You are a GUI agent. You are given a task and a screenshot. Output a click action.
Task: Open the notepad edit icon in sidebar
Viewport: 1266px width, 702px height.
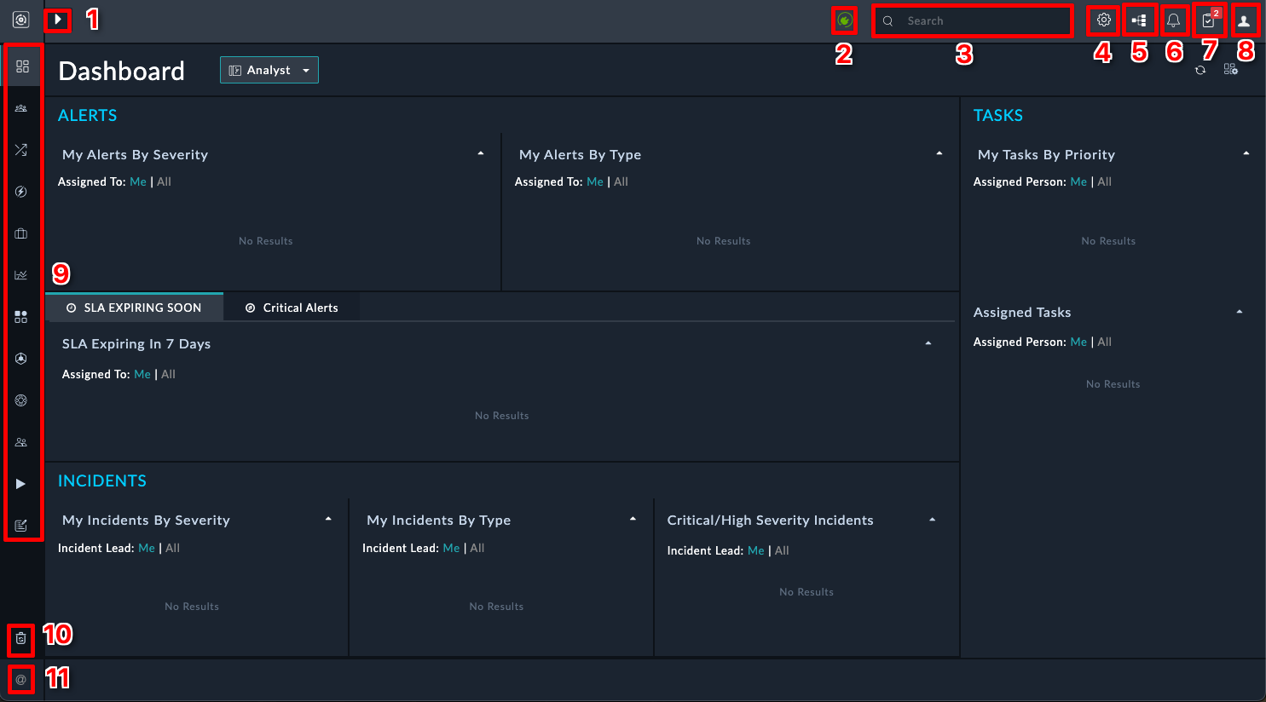21,526
